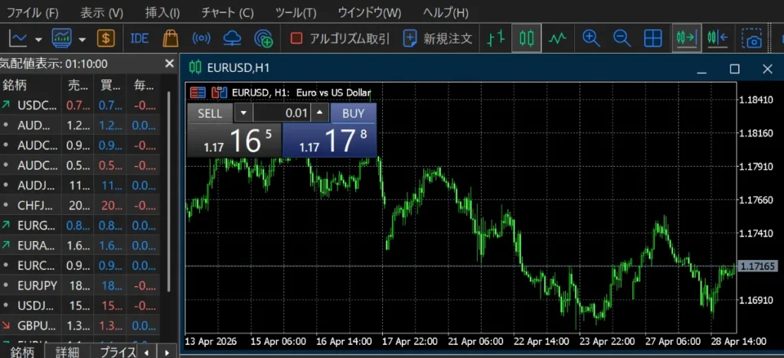Click the 買... ask column header
This screenshot has width=784, height=358.
(x=110, y=85)
